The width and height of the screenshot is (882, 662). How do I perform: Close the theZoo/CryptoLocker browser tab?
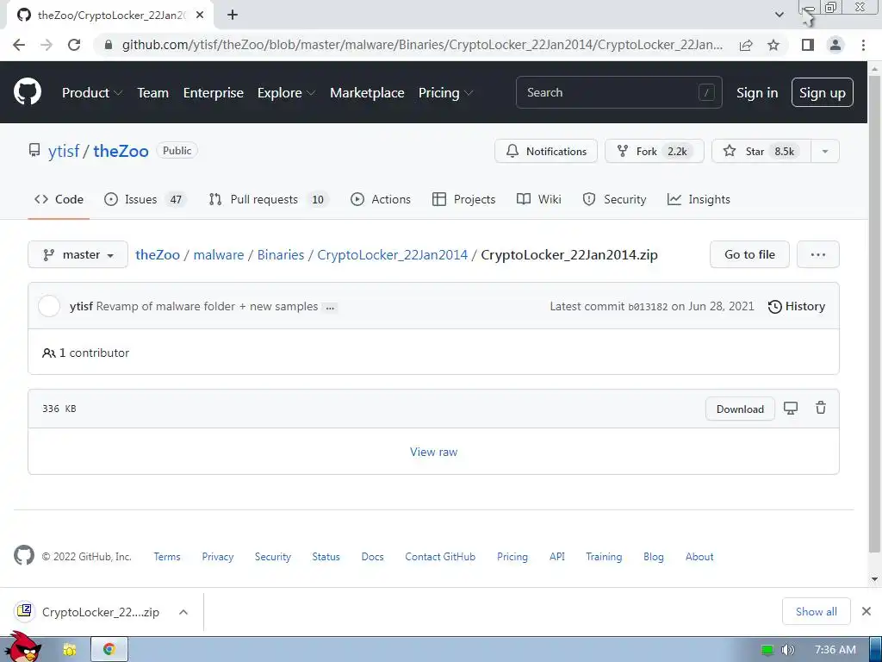(x=200, y=16)
